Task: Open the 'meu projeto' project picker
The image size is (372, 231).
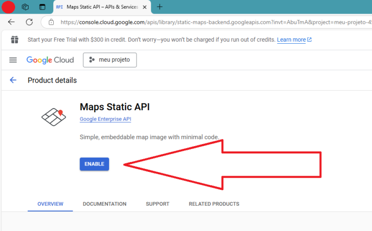Action: pos(110,60)
